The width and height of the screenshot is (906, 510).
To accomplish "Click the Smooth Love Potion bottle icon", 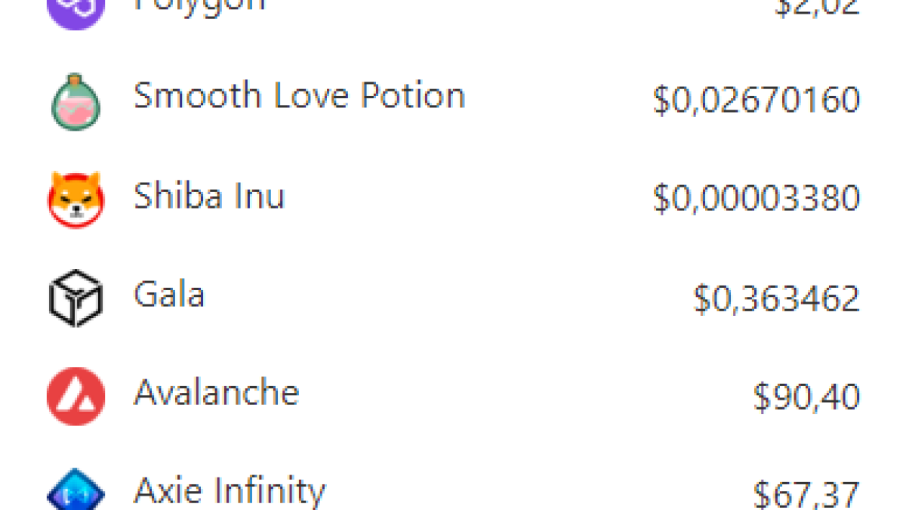I will click(x=75, y=100).
